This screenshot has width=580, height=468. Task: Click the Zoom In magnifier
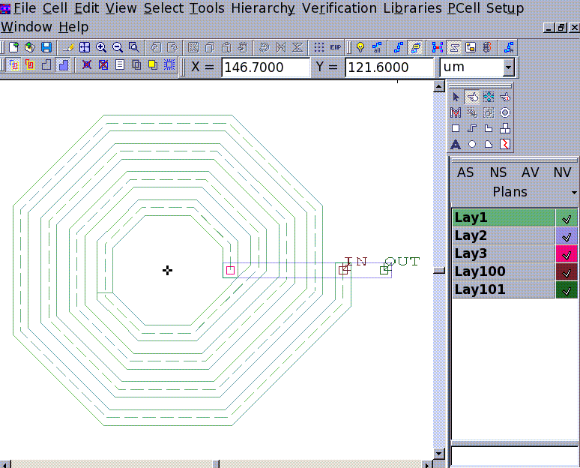[101, 47]
